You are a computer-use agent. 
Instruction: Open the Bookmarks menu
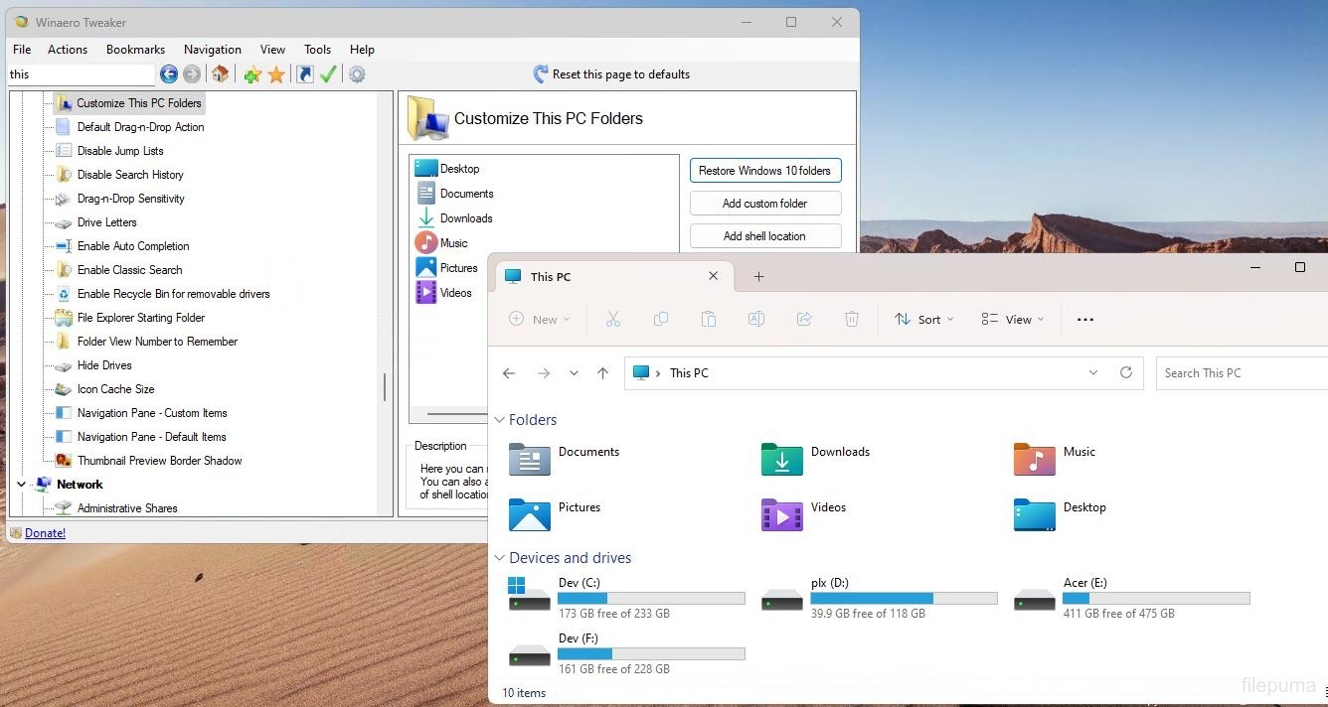[x=135, y=50]
